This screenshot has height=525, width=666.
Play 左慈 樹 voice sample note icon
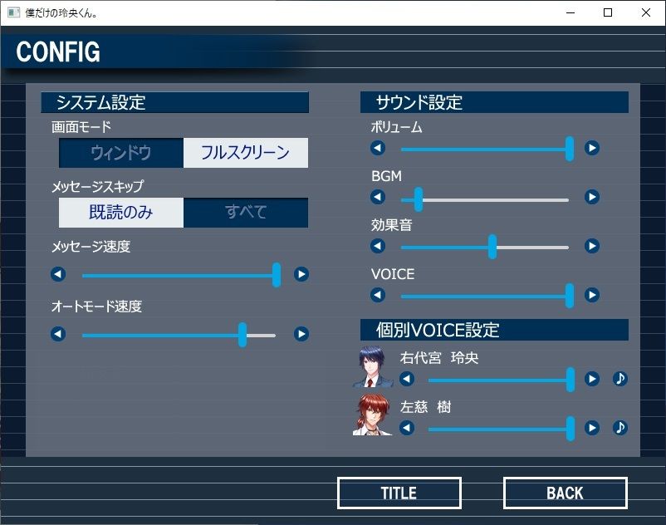click(620, 428)
